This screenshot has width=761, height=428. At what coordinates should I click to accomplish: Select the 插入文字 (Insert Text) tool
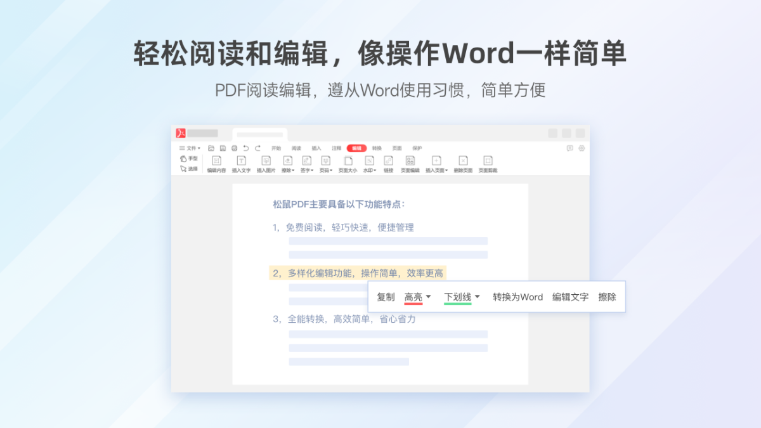[241, 161]
